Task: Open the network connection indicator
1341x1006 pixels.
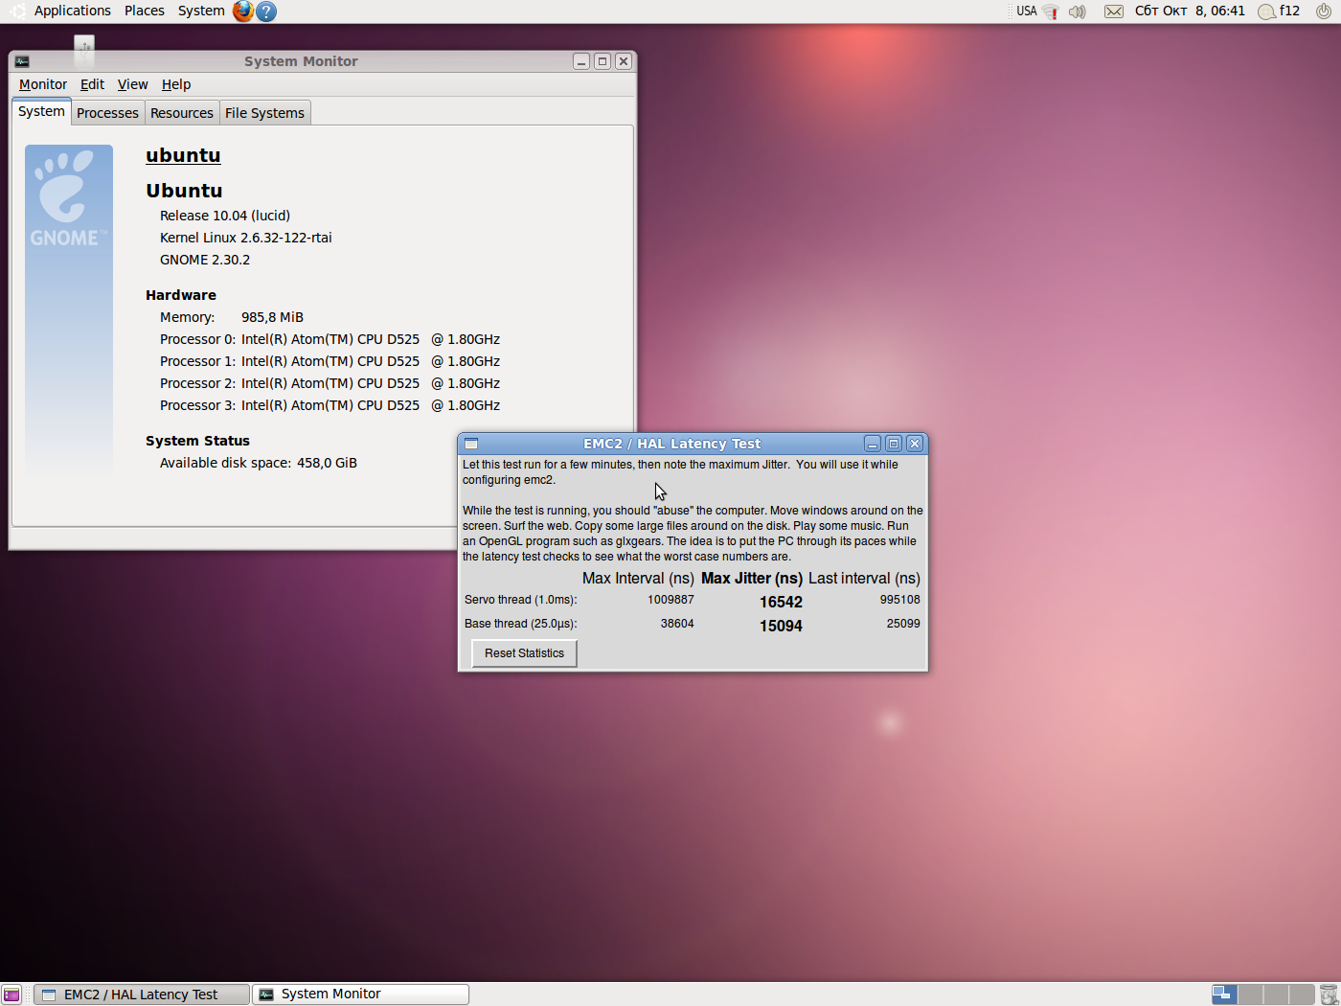Action: click(1051, 11)
